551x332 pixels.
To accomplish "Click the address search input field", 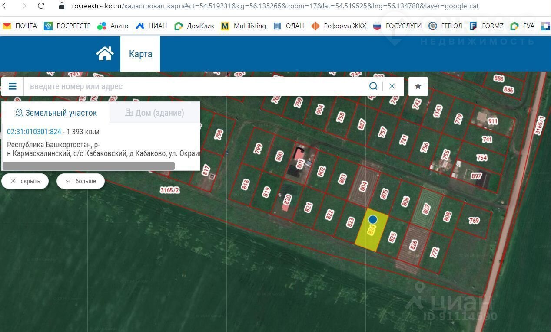I will tap(196, 86).
